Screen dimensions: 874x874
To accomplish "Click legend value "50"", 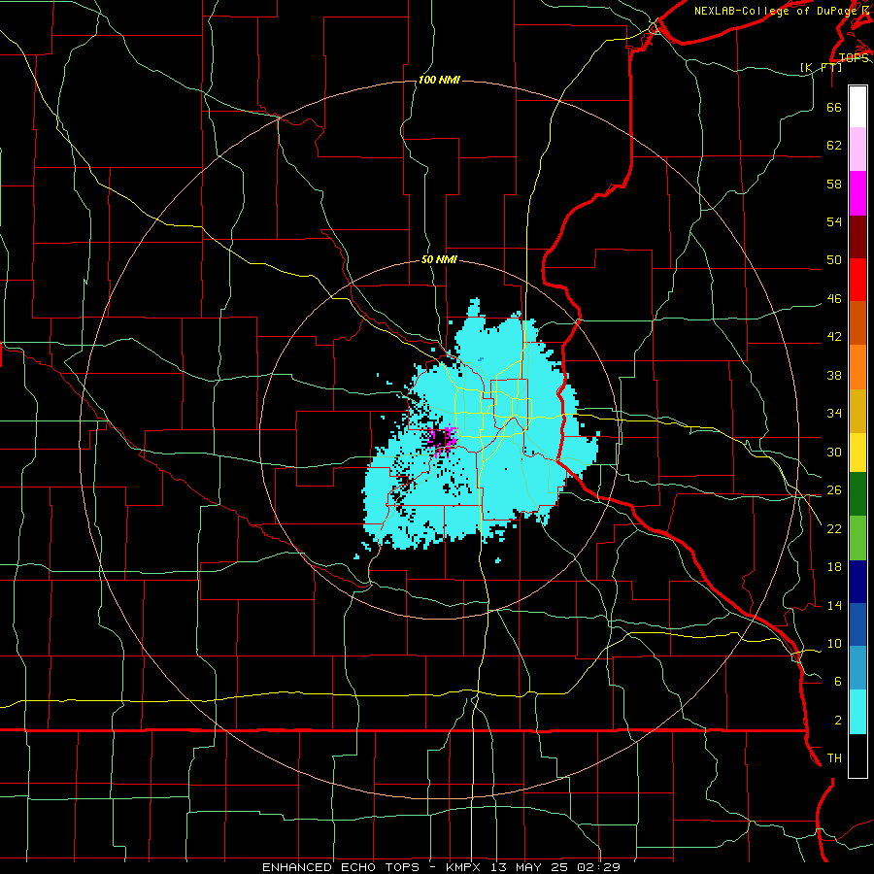I will pos(834,259).
